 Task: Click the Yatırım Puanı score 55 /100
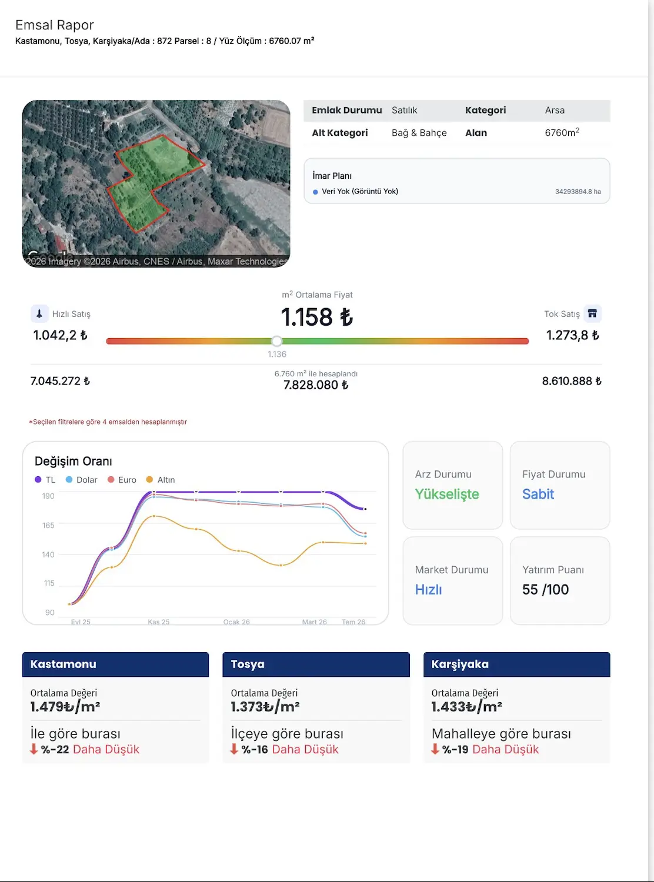(x=545, y=590)
